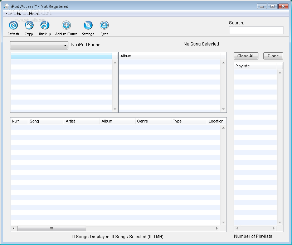Click inside the Search input field
This screenshot has width=292, height=245.
(x=256, y=30)
